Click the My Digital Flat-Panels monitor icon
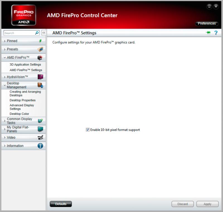Image resolution: width=223 pixels, height=212 pixels. click(x=40, y=129)
